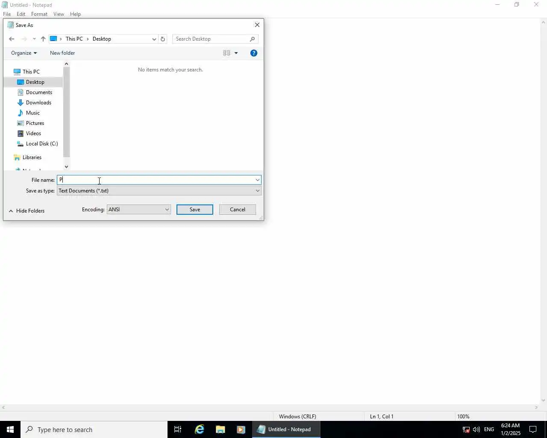
Task: Open the File menu in Notepad
Action: click(7, 14)
